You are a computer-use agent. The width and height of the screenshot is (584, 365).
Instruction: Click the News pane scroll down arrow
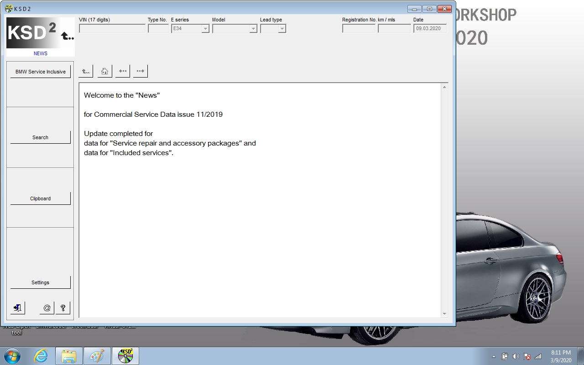pos(445,314)
